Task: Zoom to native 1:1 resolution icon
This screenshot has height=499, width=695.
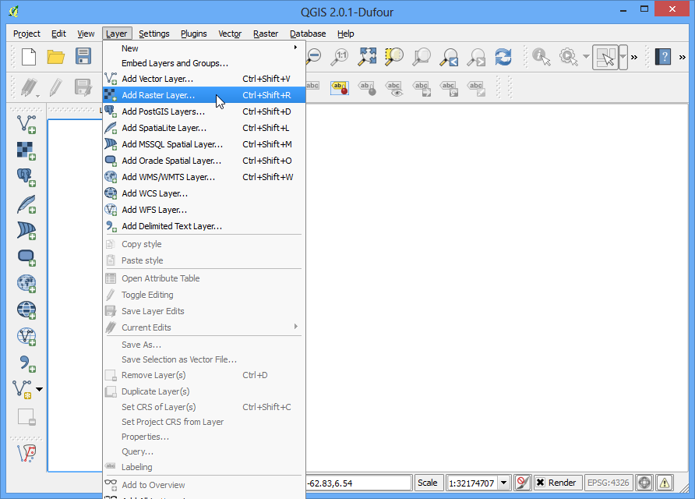Action: 340,57
